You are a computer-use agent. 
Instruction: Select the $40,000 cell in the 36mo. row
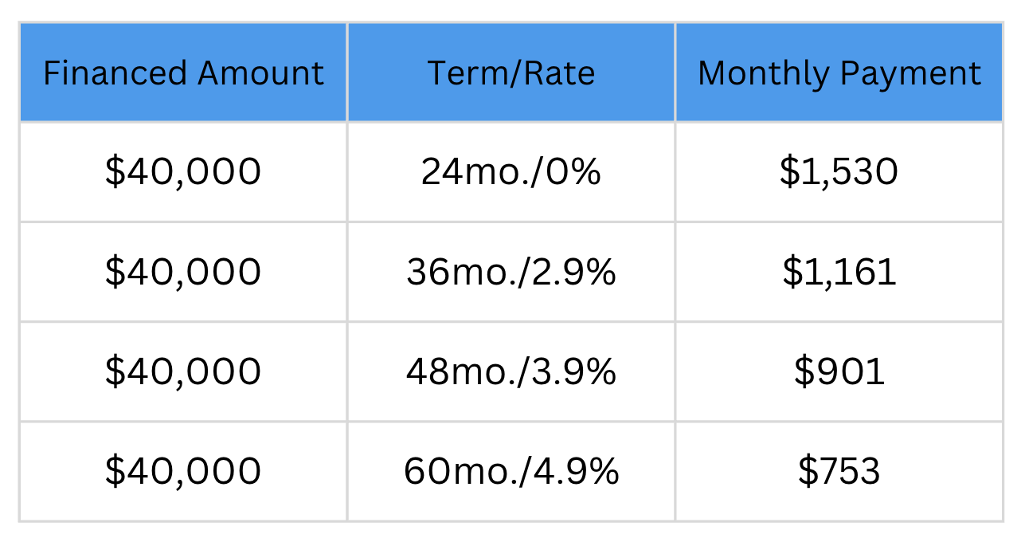183,272
